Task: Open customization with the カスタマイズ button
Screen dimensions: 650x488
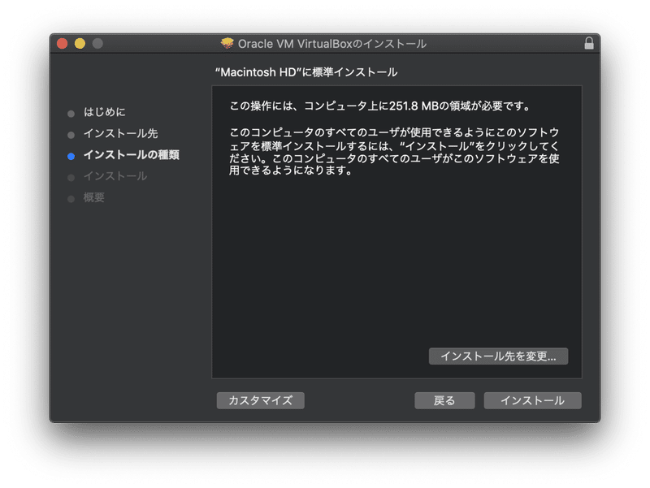Action: click(260, 400)
